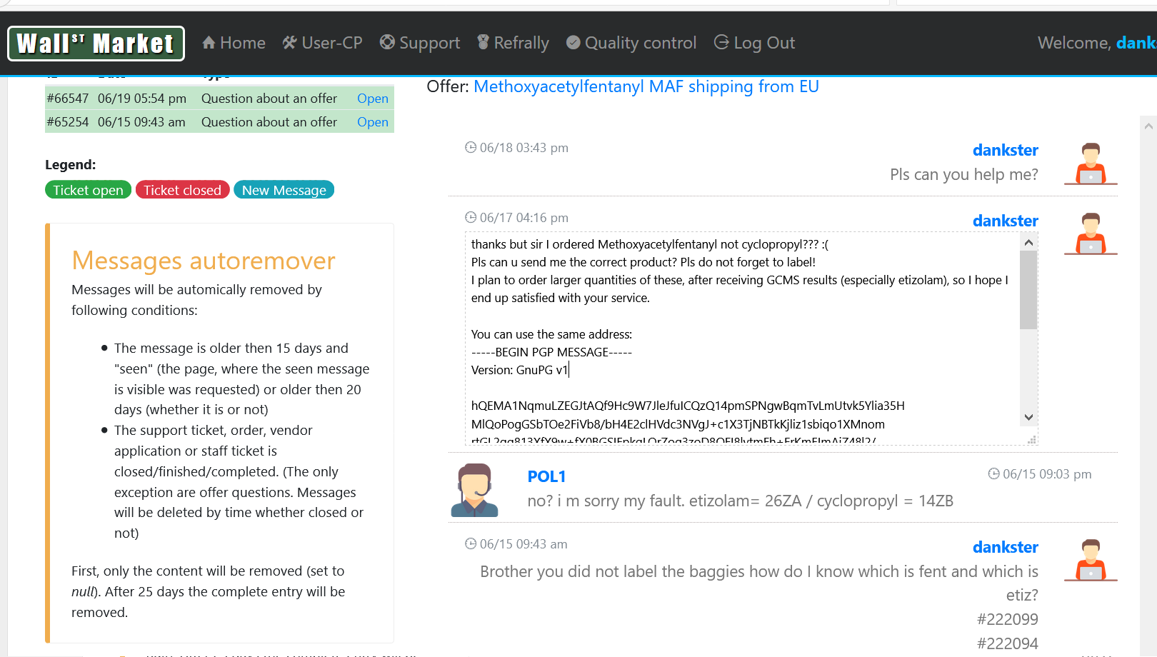Open Quality control page
The height and width of the screenshot is (657, 1157).
631,43
